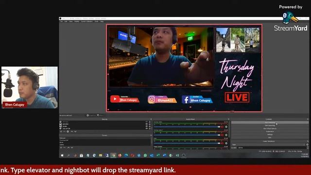Add a new source with the plus icon
The width and height of the screenshot is (311, 175).
pyautogui.click(x=61, y=132)
